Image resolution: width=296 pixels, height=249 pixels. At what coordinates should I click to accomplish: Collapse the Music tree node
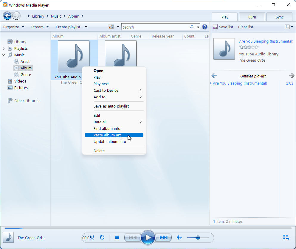pos(4,55)
